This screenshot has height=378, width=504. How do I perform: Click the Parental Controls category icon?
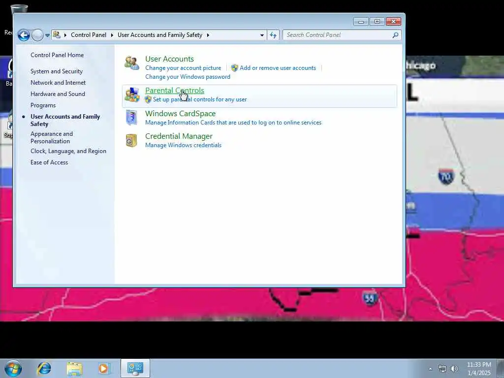[132, 95]
